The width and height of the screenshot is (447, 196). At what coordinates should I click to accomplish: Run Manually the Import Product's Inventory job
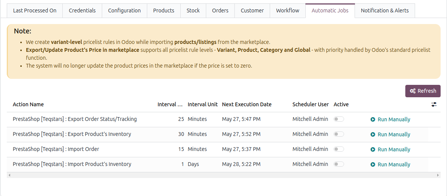[x=390, y=164]
